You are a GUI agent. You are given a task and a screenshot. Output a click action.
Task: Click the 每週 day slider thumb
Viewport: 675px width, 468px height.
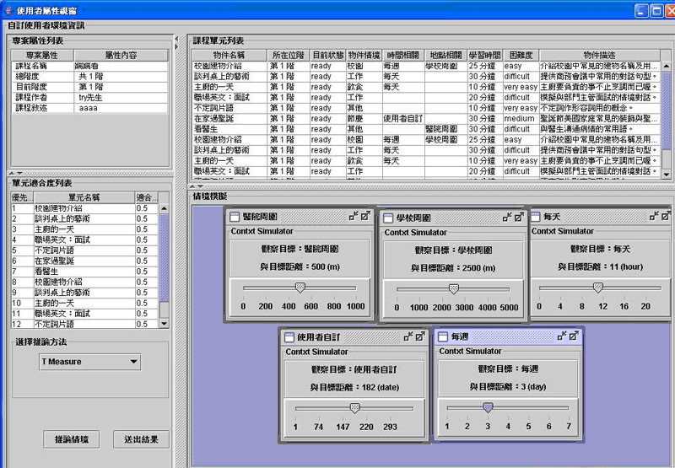coord(488,407)
